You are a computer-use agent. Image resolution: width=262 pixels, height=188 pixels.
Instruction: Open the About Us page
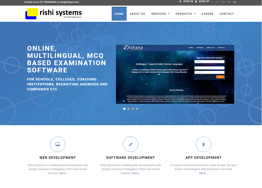coord(137,14)
